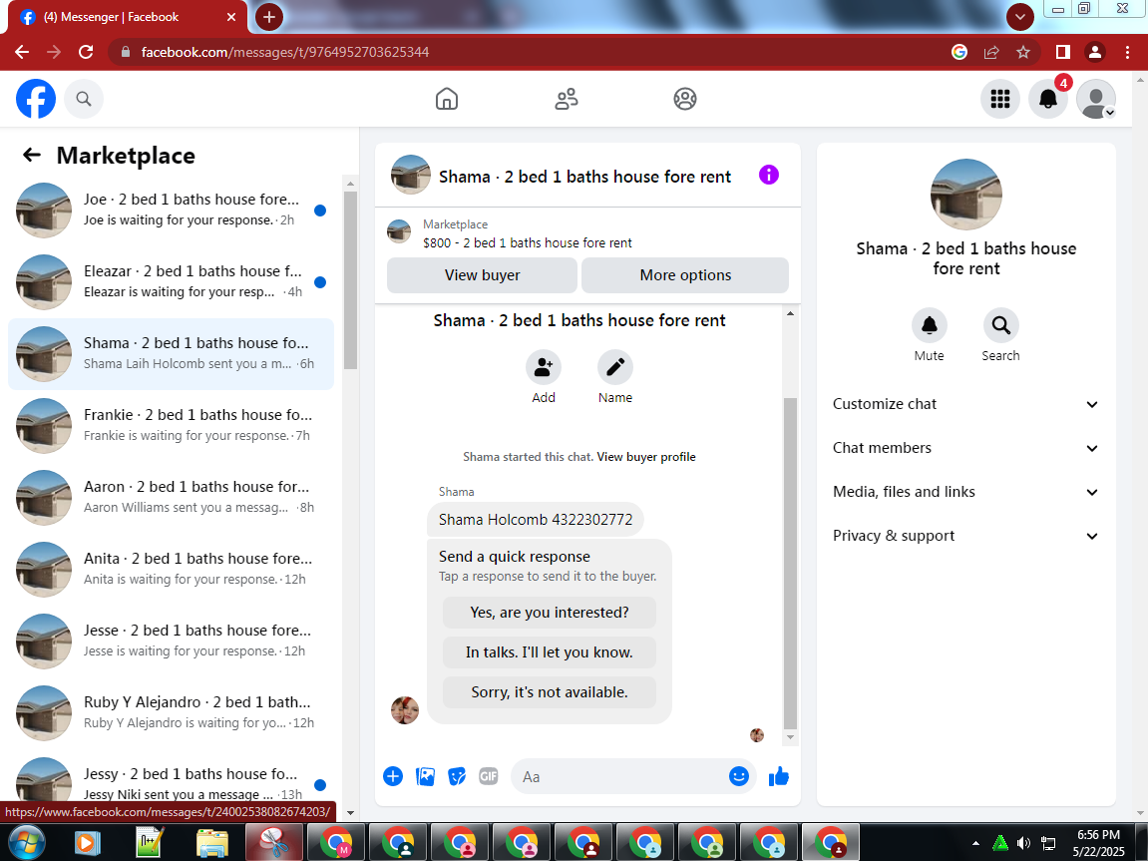Search in conversation magnifier icon

pos(1000,325)
